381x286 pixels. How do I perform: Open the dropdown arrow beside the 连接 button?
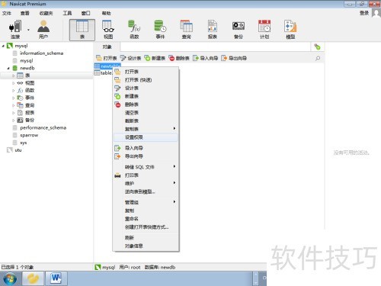pos(28,30)
